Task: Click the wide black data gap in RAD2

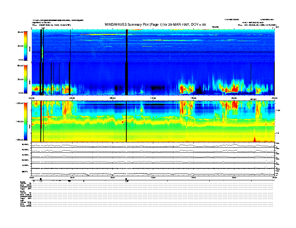Action: pyautogui.click(x=127, y=46)
